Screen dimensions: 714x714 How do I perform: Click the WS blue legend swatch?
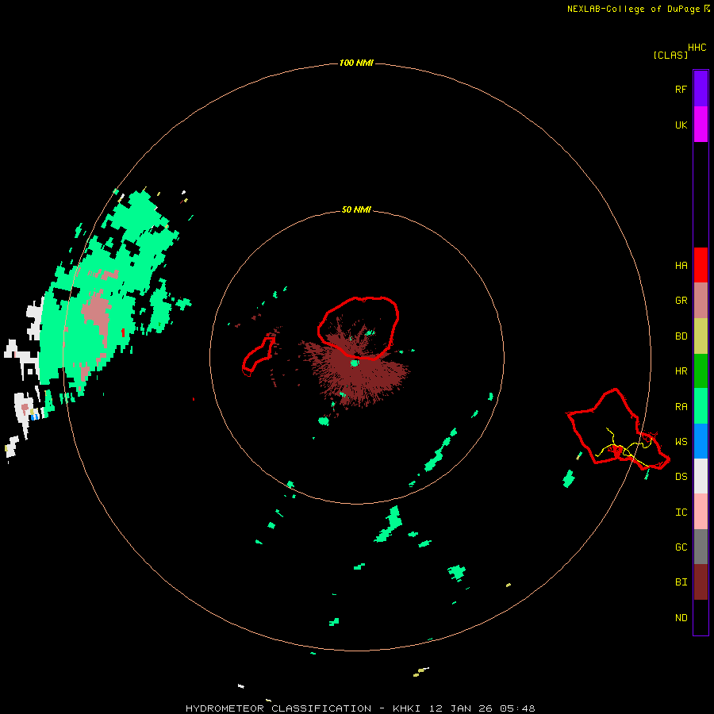[x=701, y=441]
